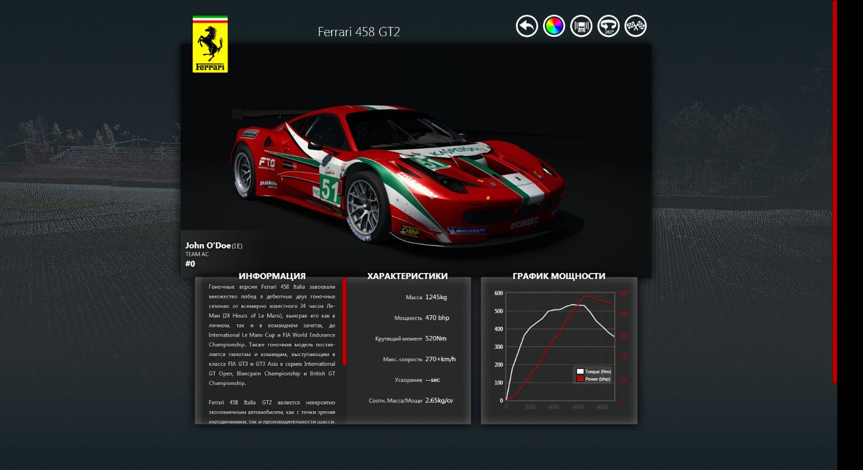Click the TEAM AC label

click(197, 254)
